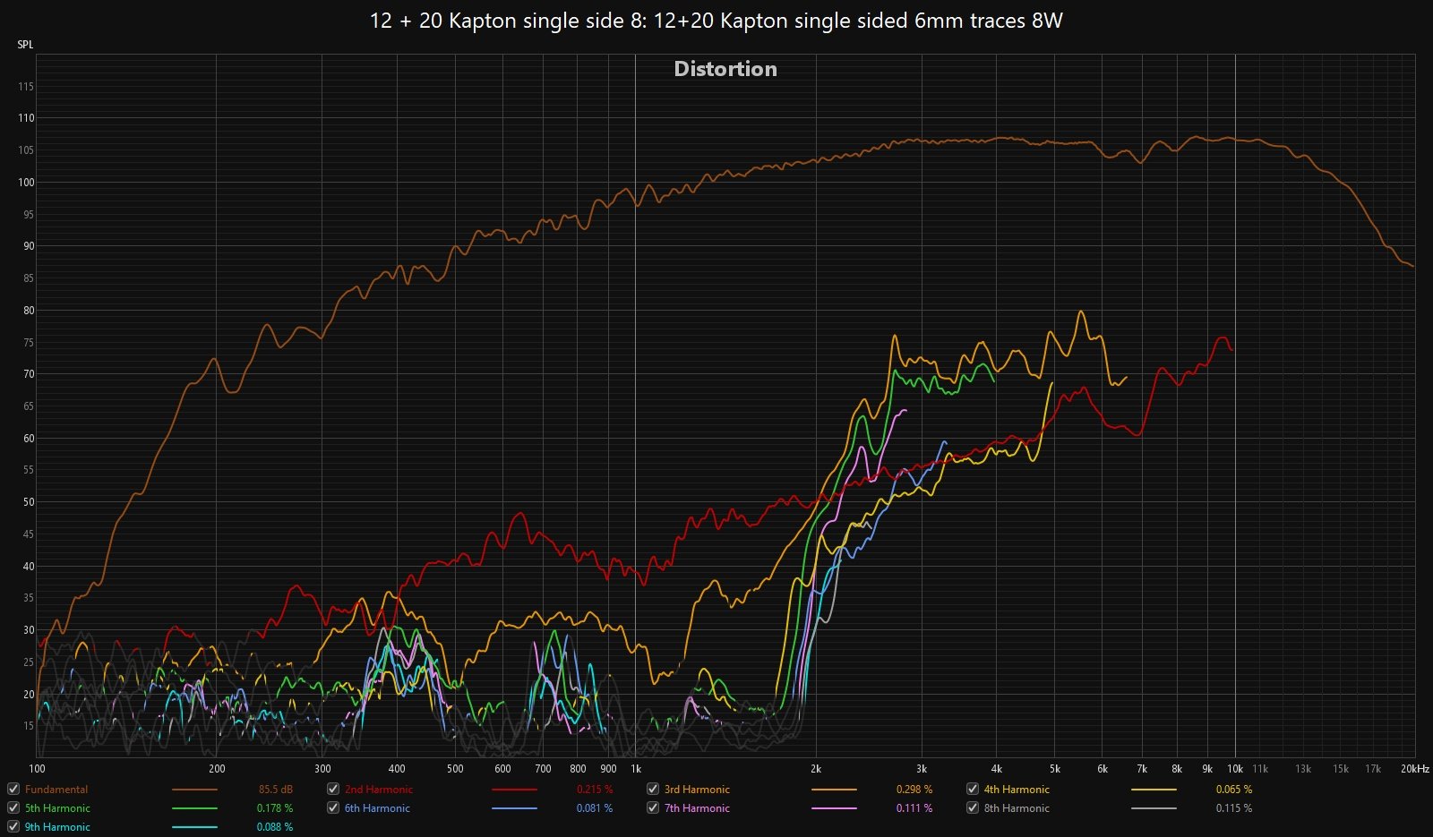1433x837 pixels.
Task: Click the 7th Harmonic pink line swatch
Action: (834, 808)
